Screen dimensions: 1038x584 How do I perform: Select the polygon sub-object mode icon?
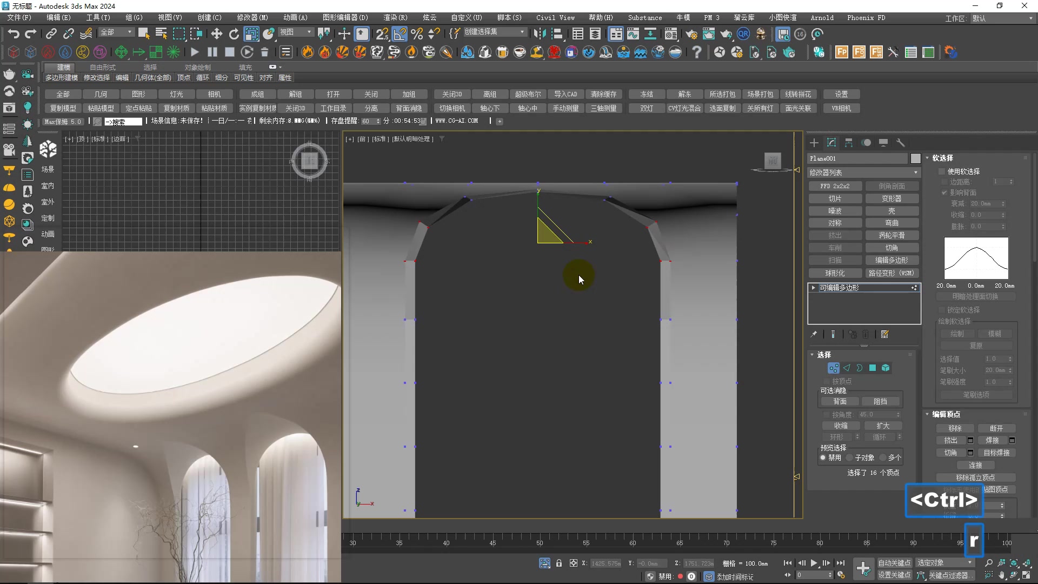tap(872, 368)
